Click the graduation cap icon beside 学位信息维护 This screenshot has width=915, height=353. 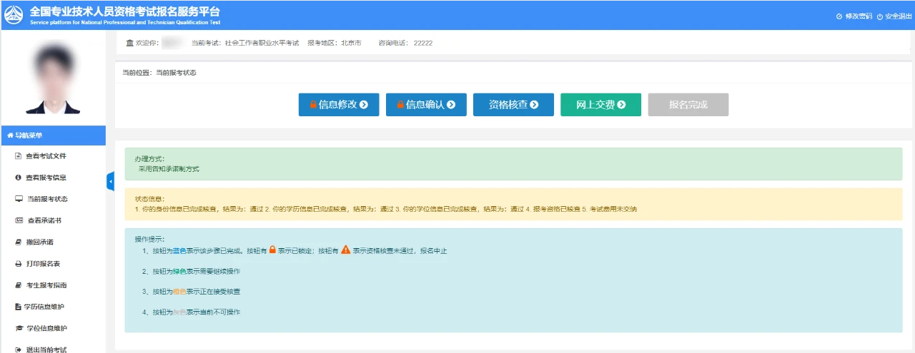tap(19, 328)
